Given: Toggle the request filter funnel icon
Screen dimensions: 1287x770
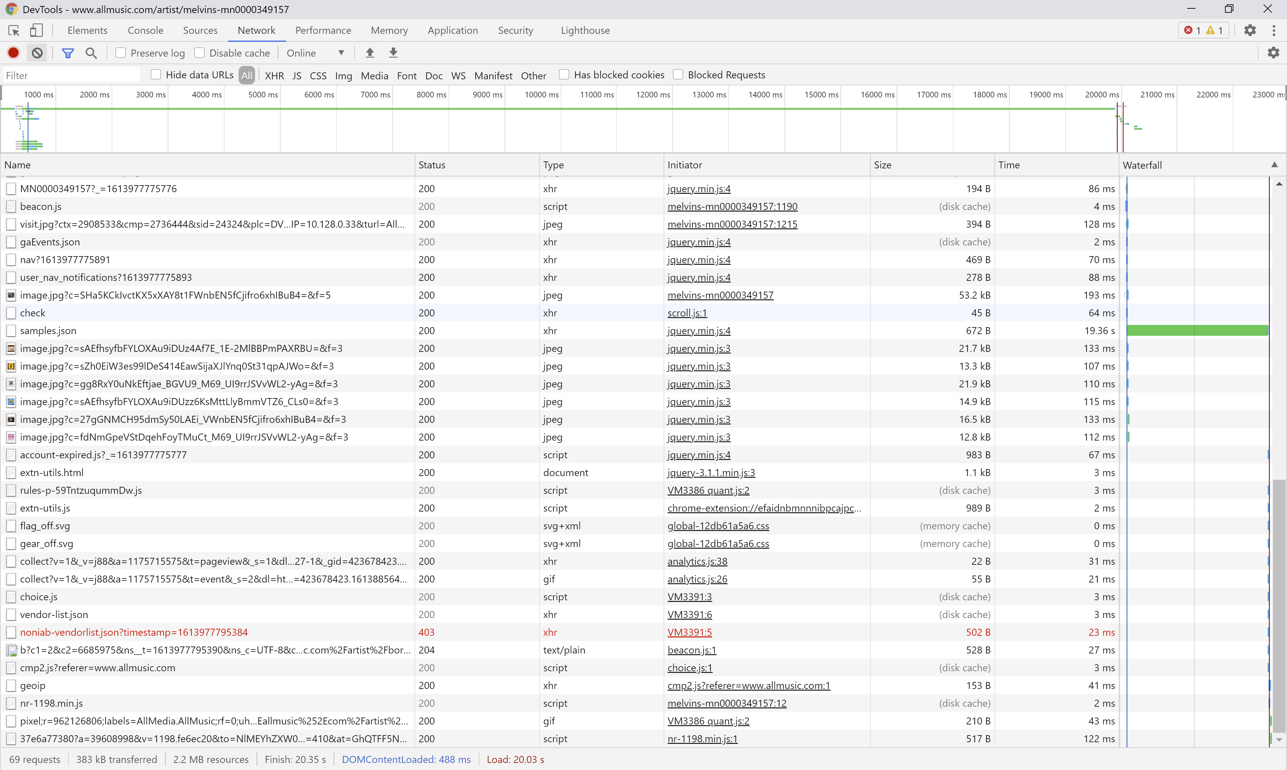Looking at the screenshot, I should pos(67,53).
